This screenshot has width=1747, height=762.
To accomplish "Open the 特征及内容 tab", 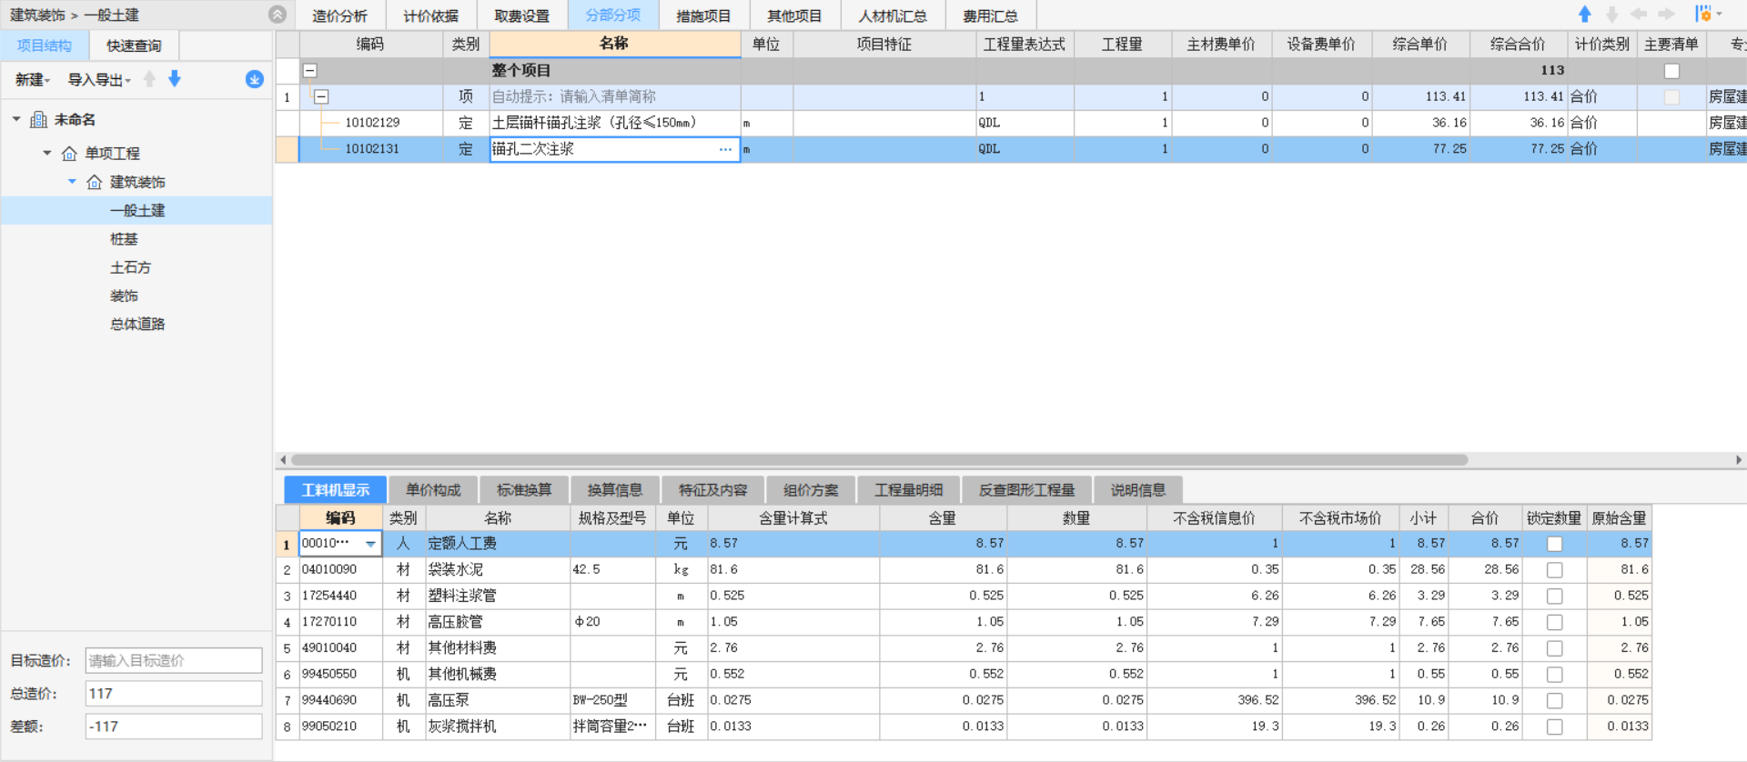I will tap(713, 490).
